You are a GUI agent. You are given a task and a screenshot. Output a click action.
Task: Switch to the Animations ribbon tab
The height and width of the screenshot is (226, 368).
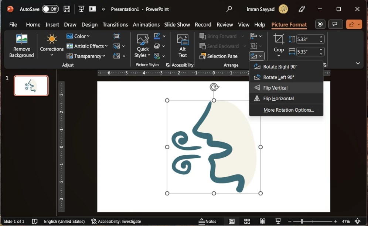146,24
